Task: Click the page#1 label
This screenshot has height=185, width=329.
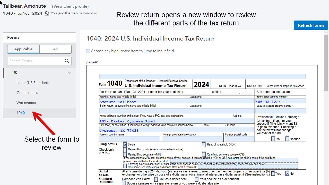Action: pos(92,62)
